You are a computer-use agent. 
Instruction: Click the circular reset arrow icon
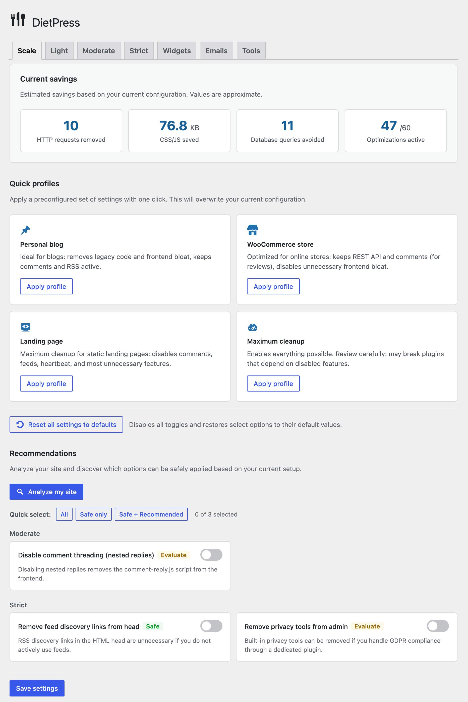coord(20,424)
